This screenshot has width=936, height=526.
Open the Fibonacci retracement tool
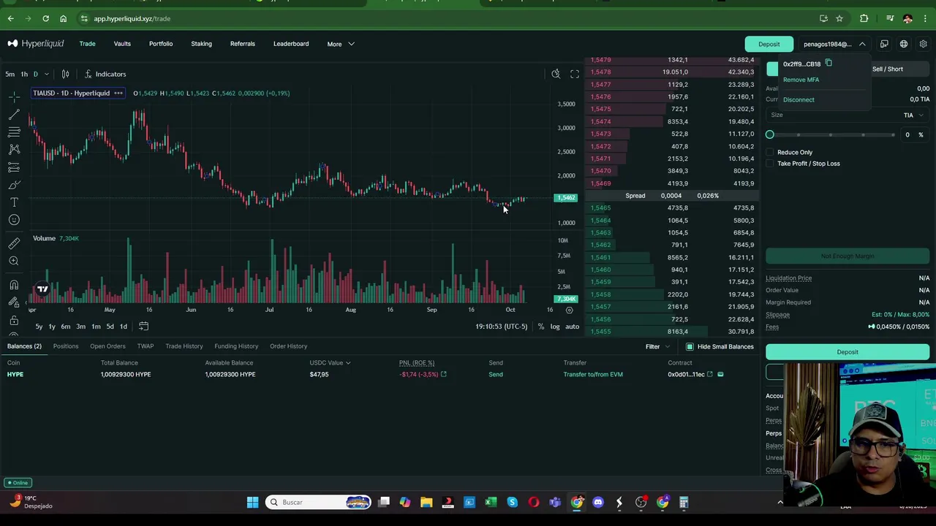pyautogui.click(x=14, y=132)
